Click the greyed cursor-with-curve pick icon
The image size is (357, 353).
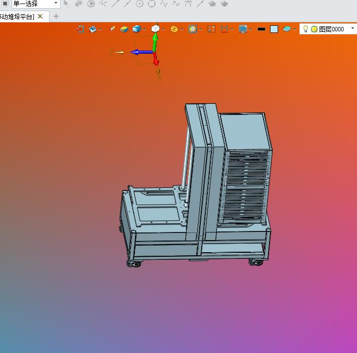78,4
